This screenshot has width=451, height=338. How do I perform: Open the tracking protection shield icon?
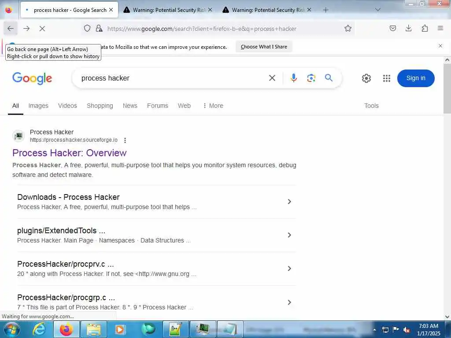coord(87,28)
